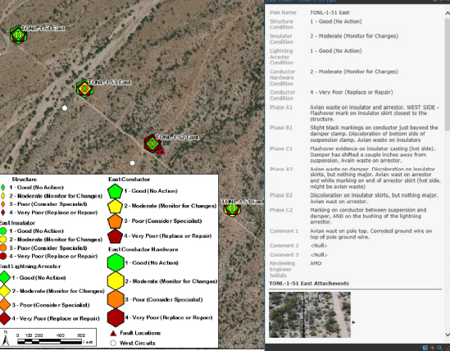
Task: Click the green East Insulator Good circle
Action: (3, 231)
